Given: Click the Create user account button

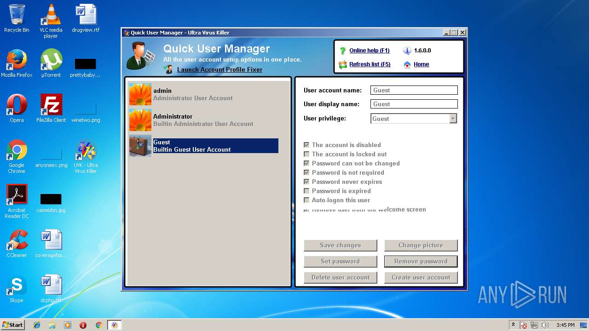Looking at the screenshot, I should (421, 278).
